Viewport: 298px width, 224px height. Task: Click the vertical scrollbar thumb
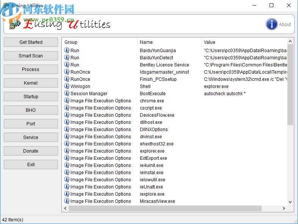(x=290, y=85)
